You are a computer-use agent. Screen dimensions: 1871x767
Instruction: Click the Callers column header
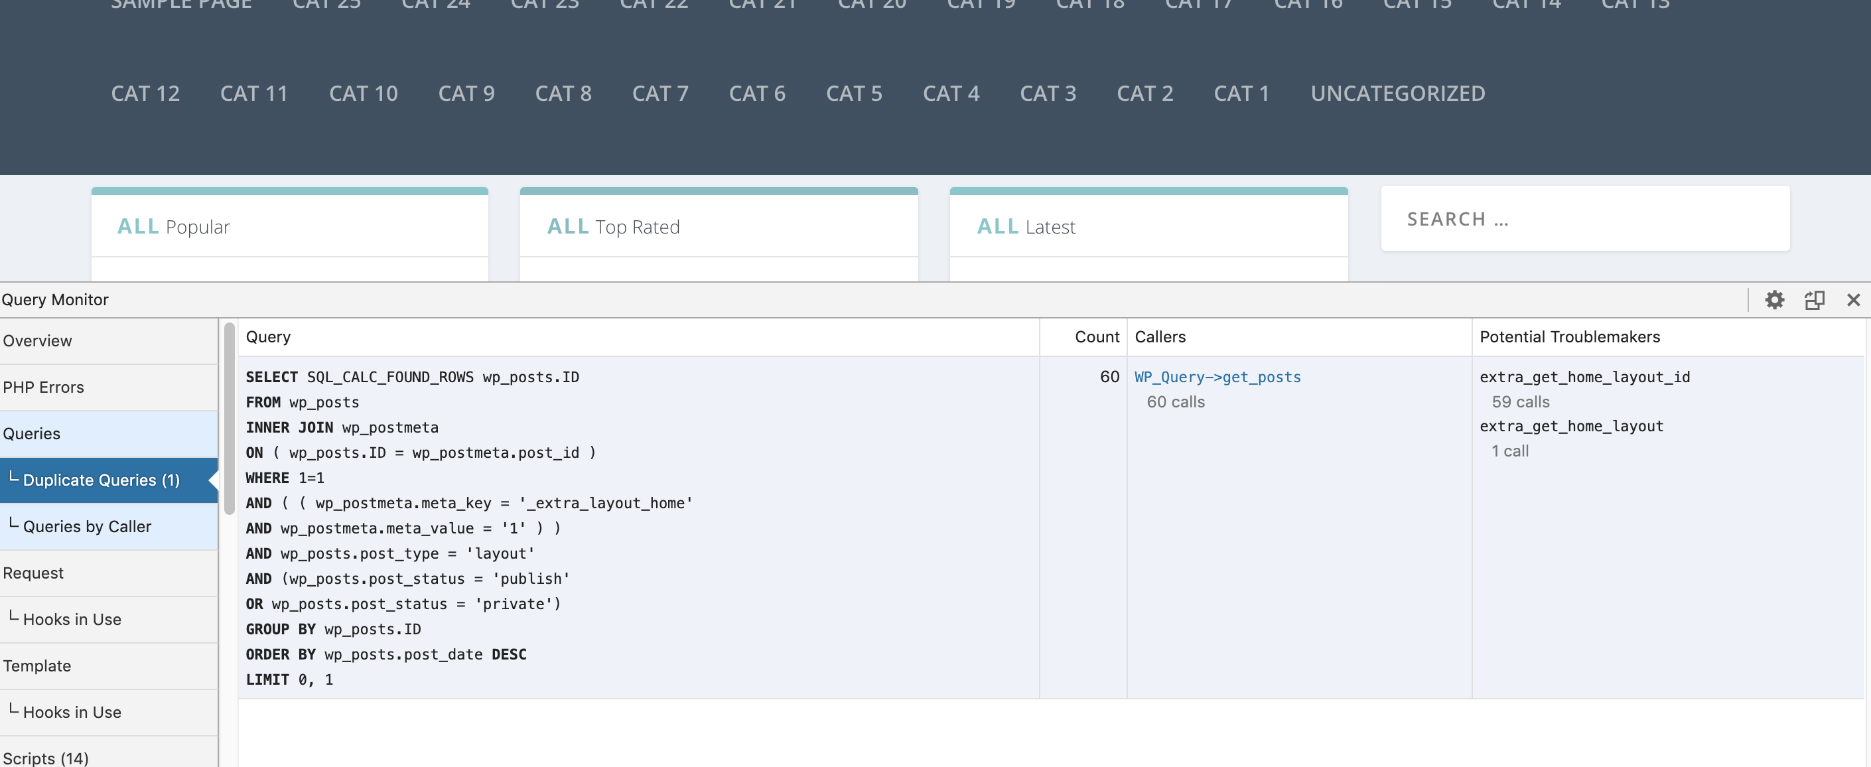(1160, 337)
